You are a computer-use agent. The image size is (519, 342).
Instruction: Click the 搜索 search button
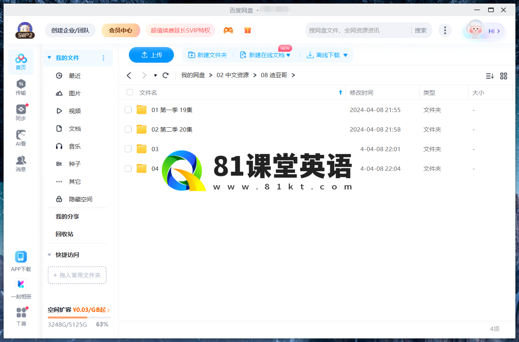click(421, 30)
